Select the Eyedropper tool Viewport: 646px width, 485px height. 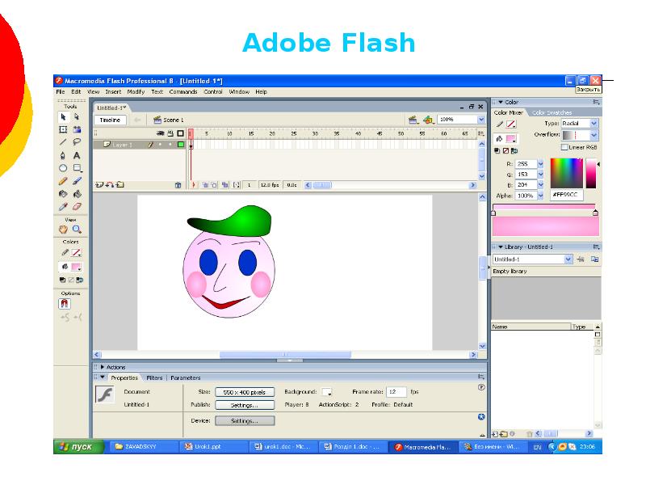coord(63,206)
